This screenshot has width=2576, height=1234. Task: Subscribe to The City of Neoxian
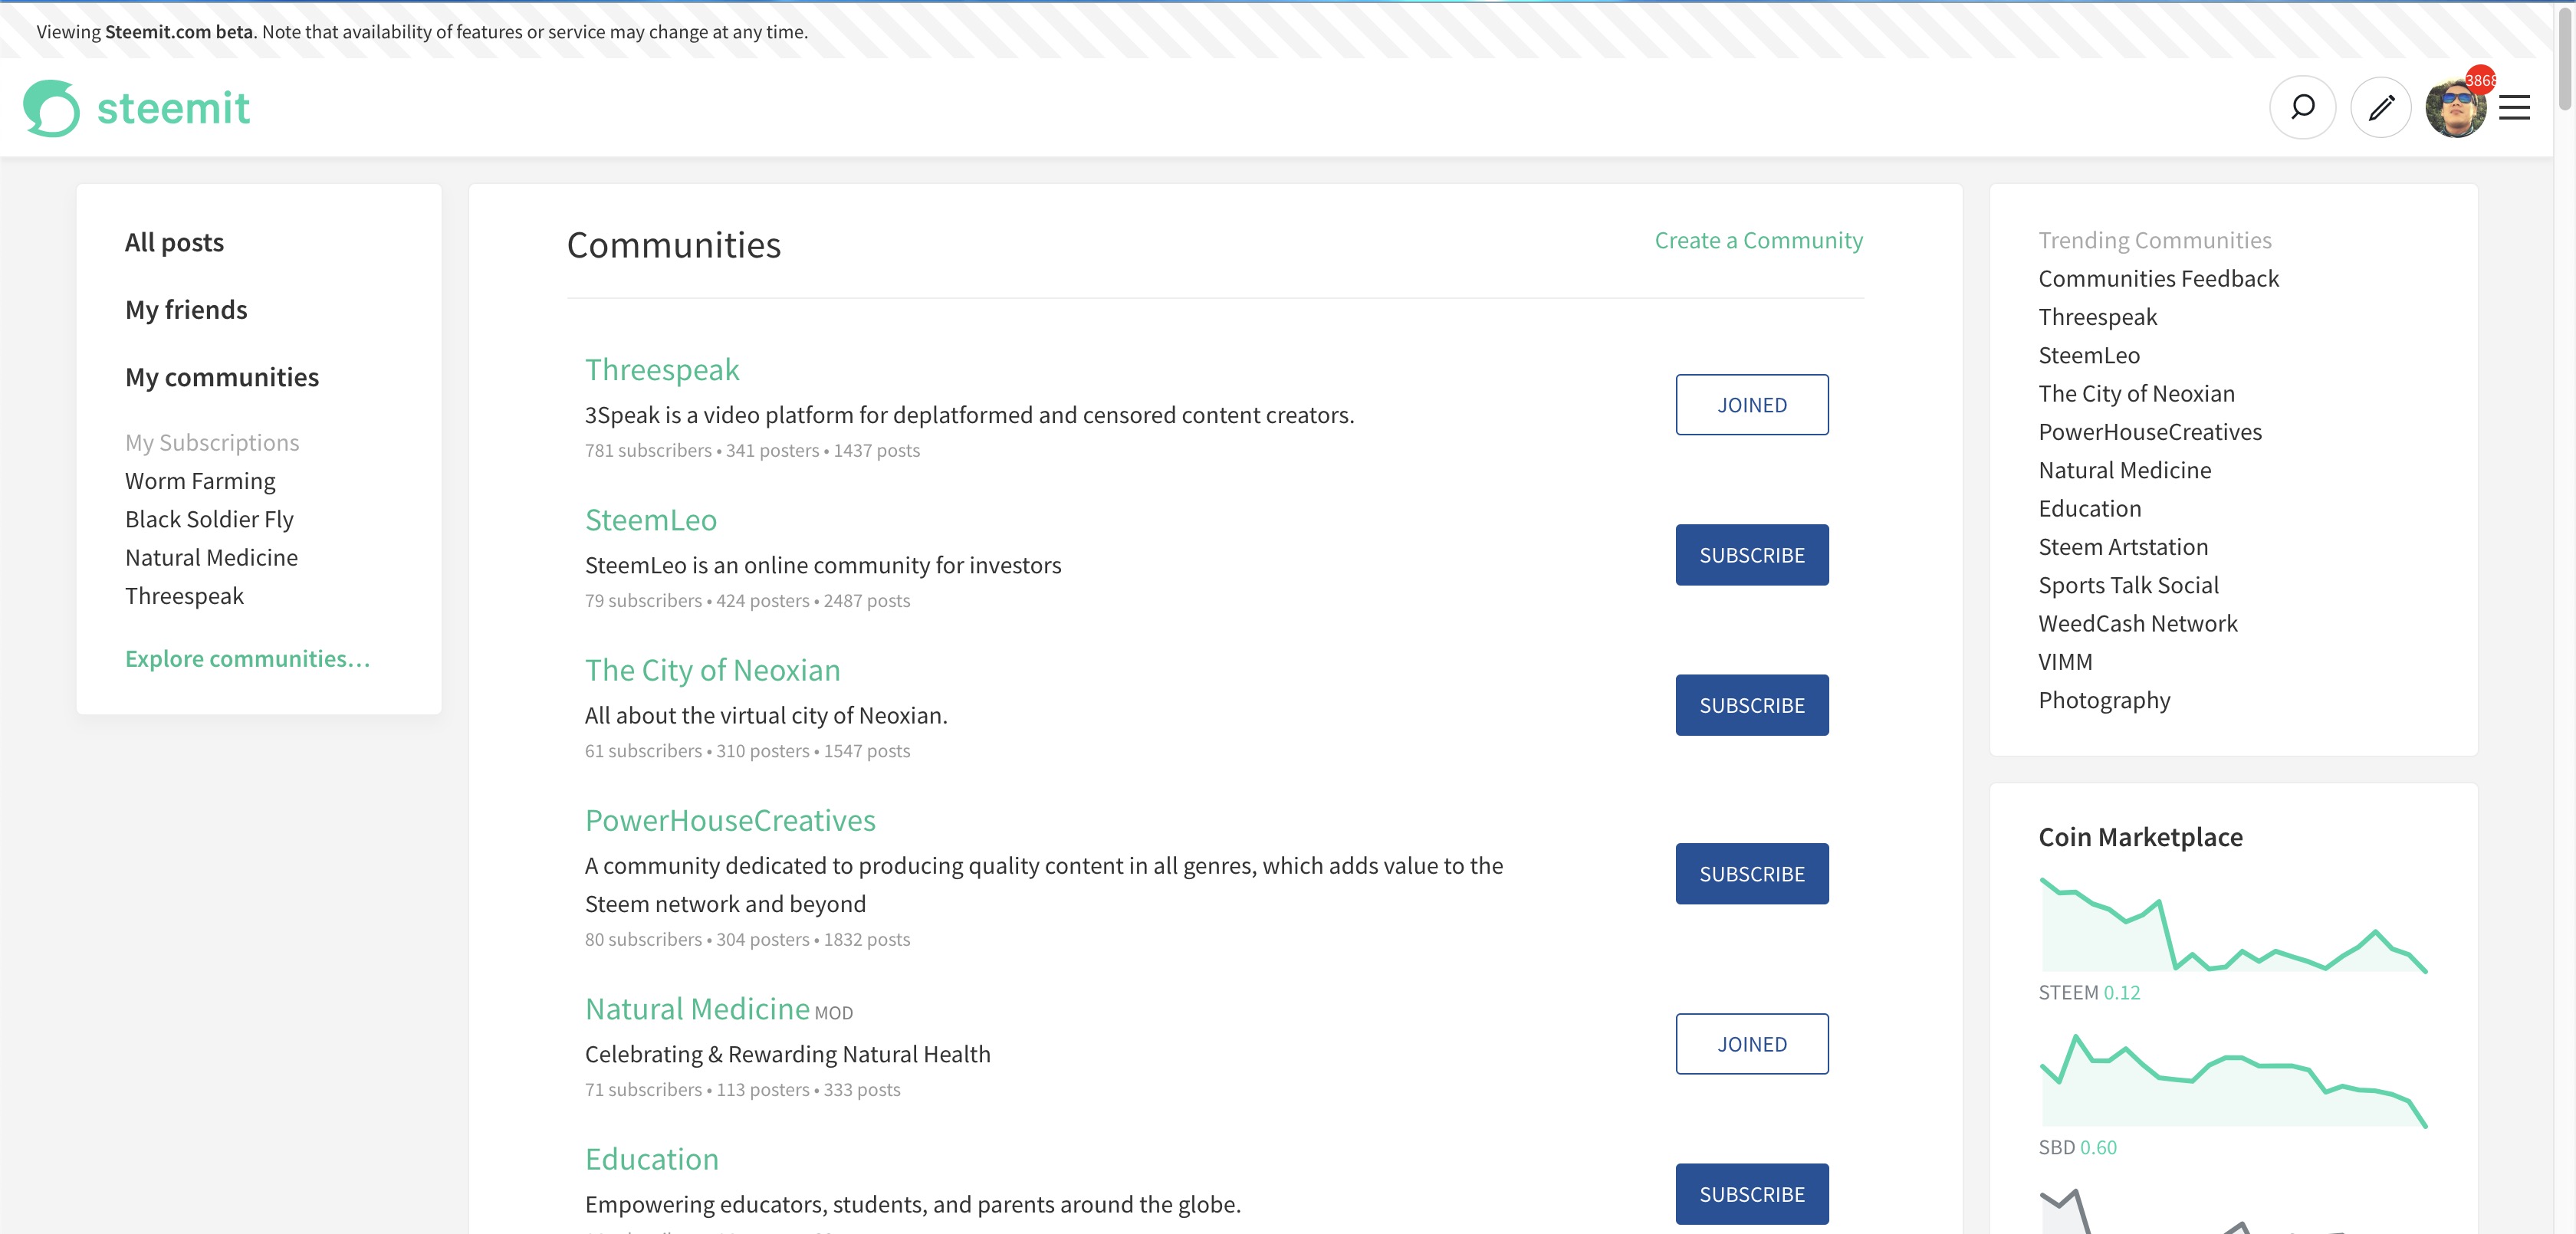tap(1751, 705)
